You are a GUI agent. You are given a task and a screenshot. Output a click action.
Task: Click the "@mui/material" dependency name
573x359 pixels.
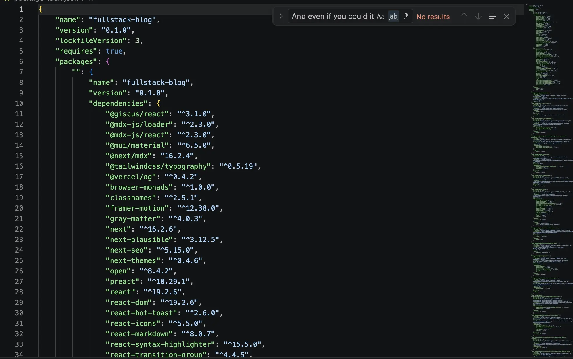[x=137, y=145]
